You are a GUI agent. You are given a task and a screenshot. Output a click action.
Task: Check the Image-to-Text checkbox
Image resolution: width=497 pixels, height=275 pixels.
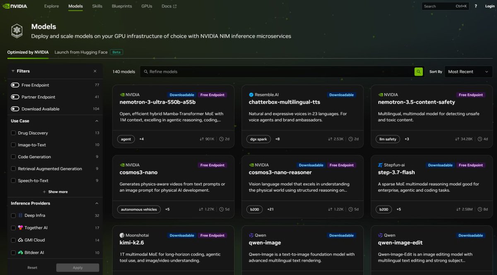[13, 145]
